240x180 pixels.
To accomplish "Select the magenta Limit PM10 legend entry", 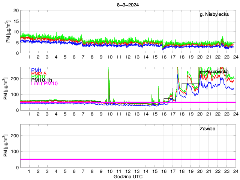I will point(43,84).
